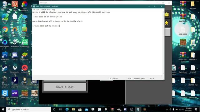Open XboxInstaller desktop icon
The height and width of the screenshot is (112, 200).
tap(15, 70)
